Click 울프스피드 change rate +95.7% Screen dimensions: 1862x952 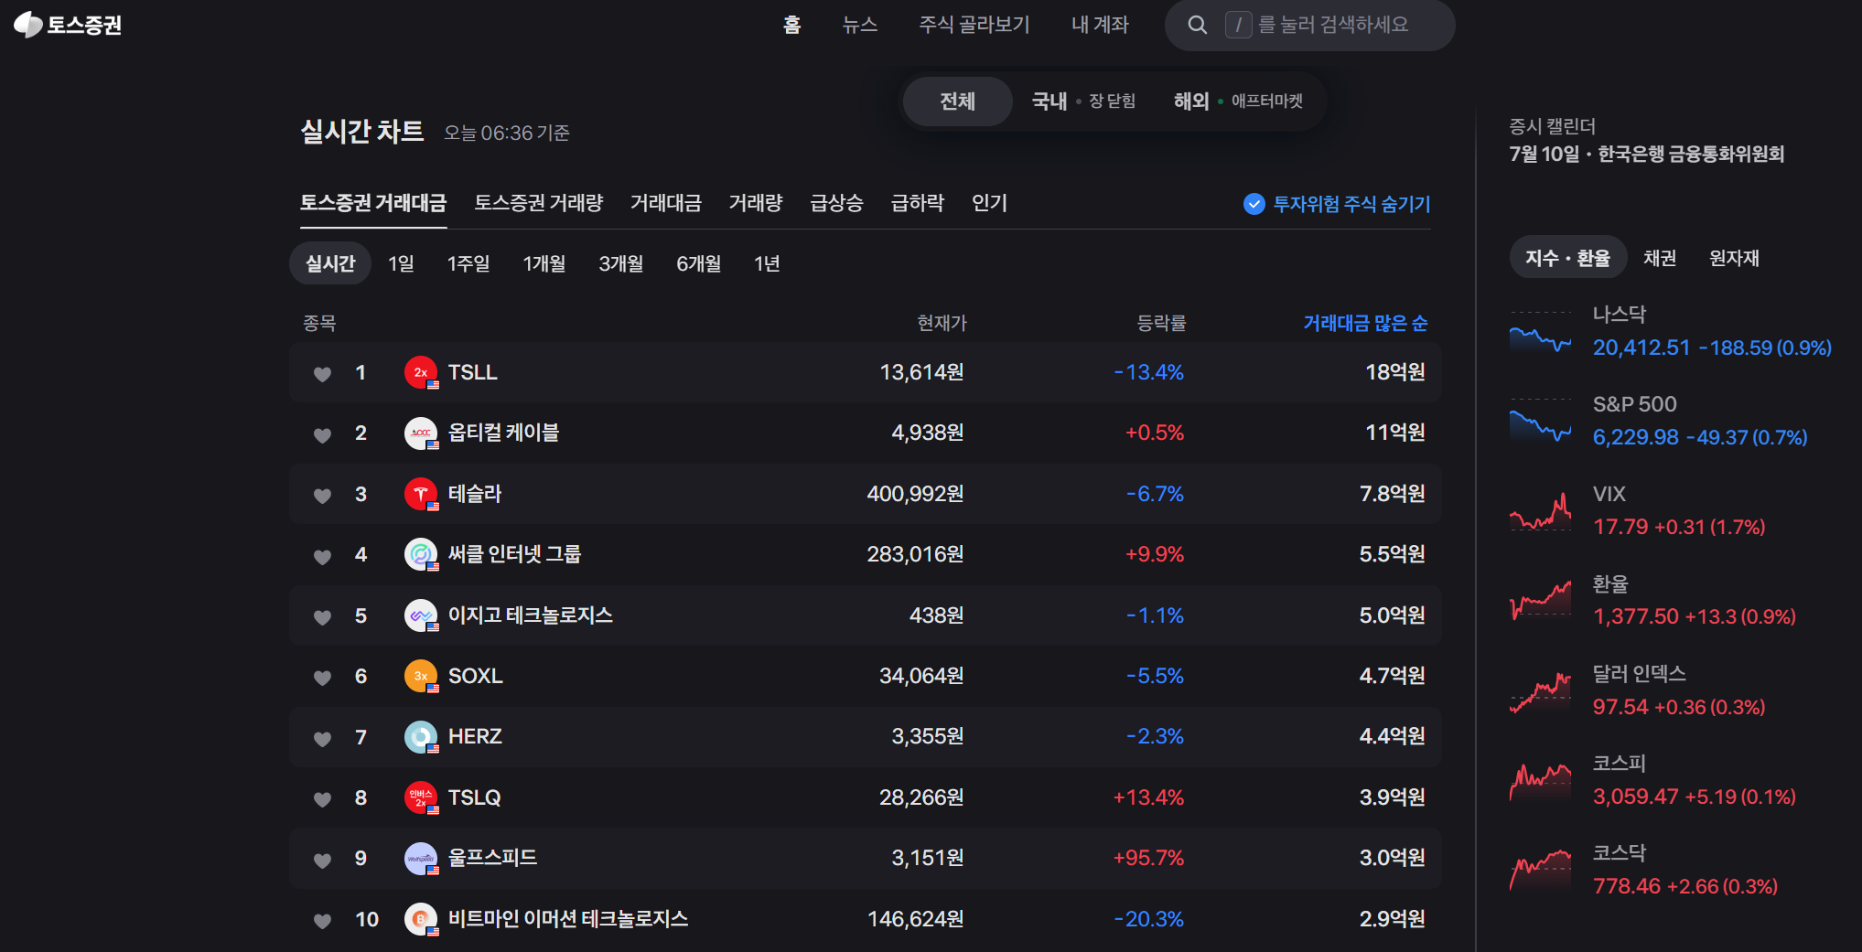pos(1148,858)
